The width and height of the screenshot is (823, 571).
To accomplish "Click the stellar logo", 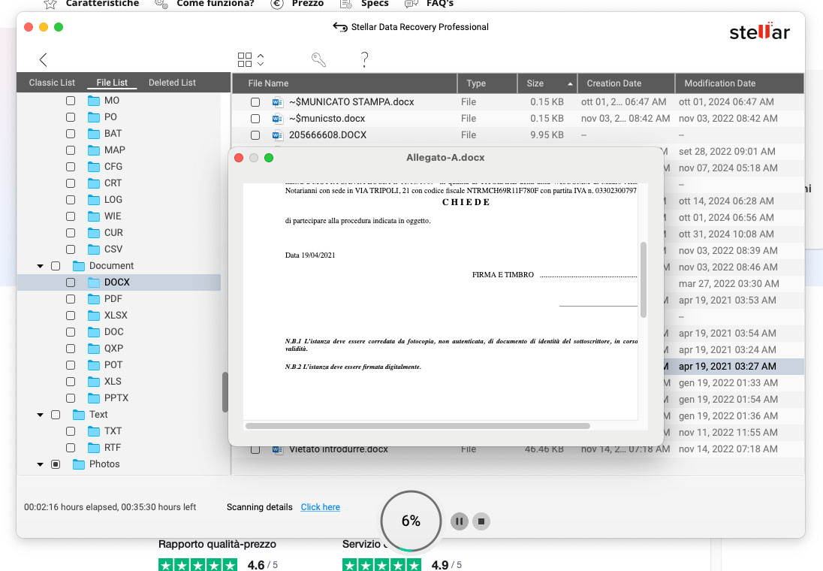I will pyautogui.click(x=759, y=32).
